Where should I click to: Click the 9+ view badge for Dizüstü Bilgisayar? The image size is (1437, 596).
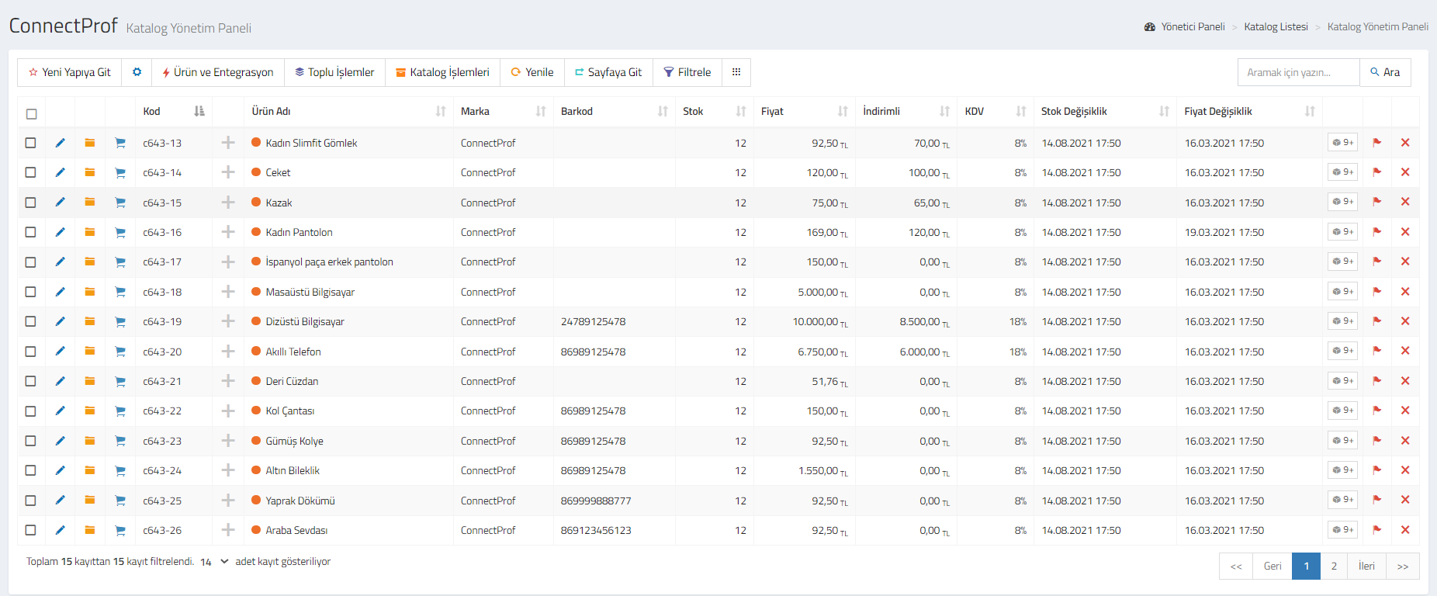(1342, 321)
